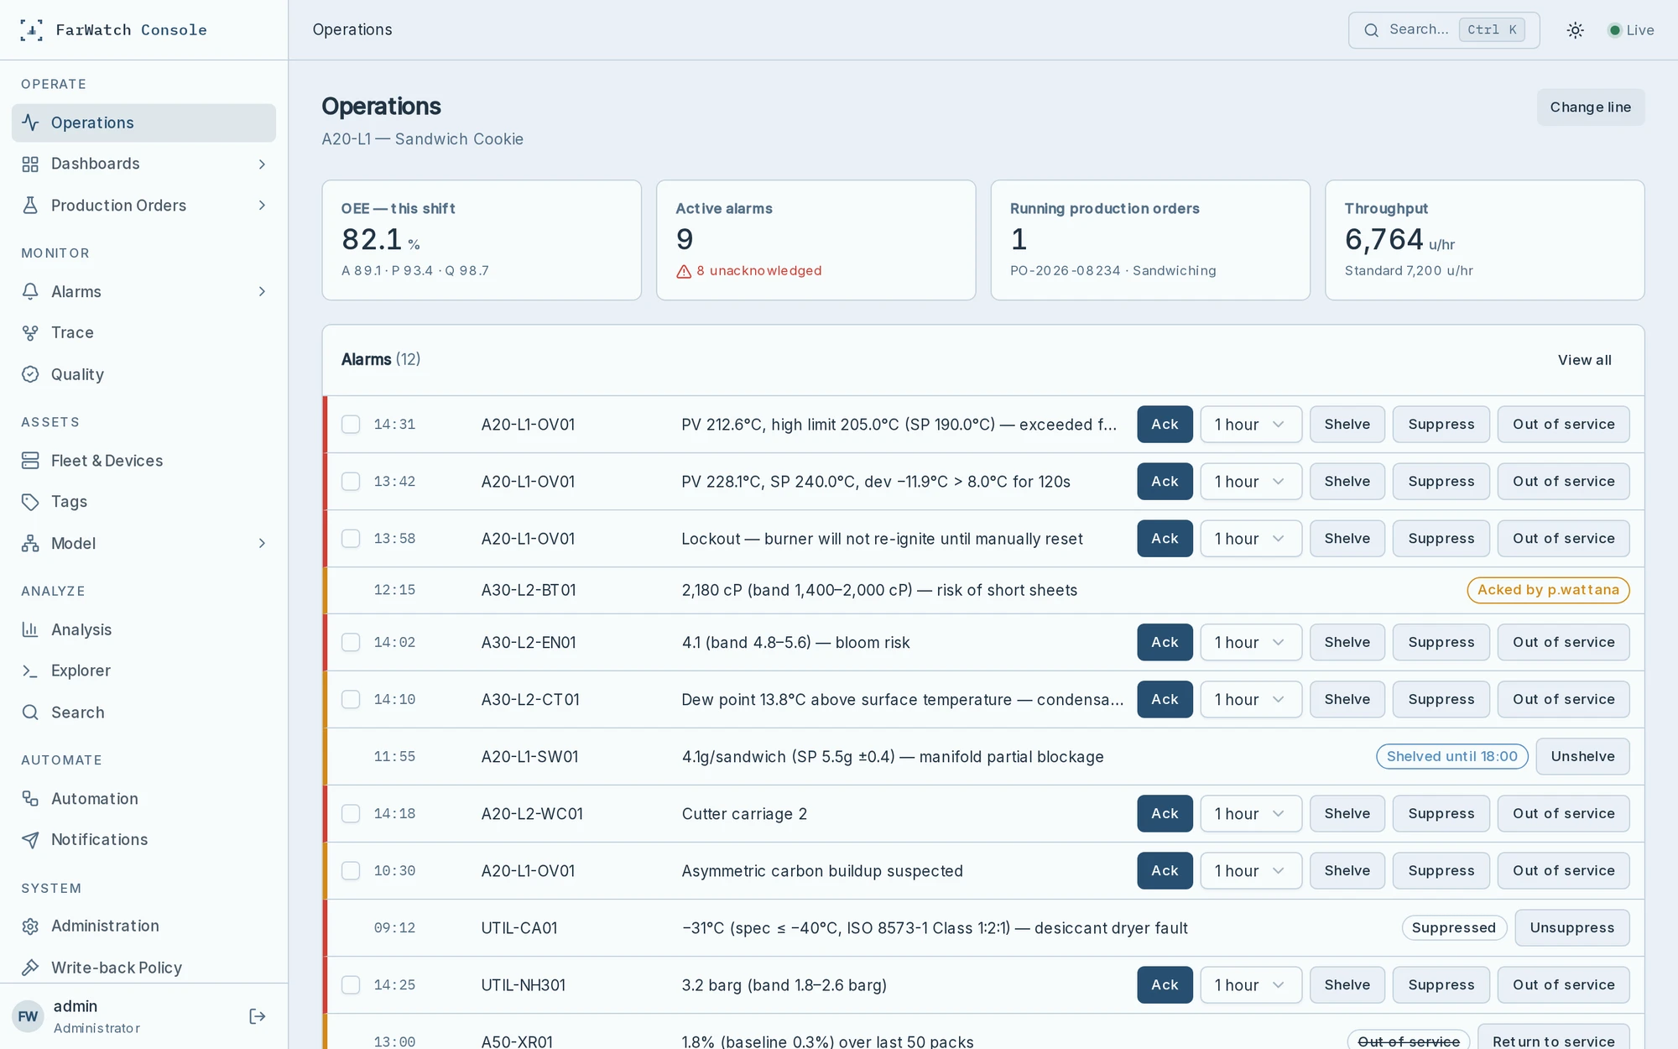This screenshot has width=1678, height=1049.
Task: Expand the Alarms submenu chevron
Action: click(262, 291)
